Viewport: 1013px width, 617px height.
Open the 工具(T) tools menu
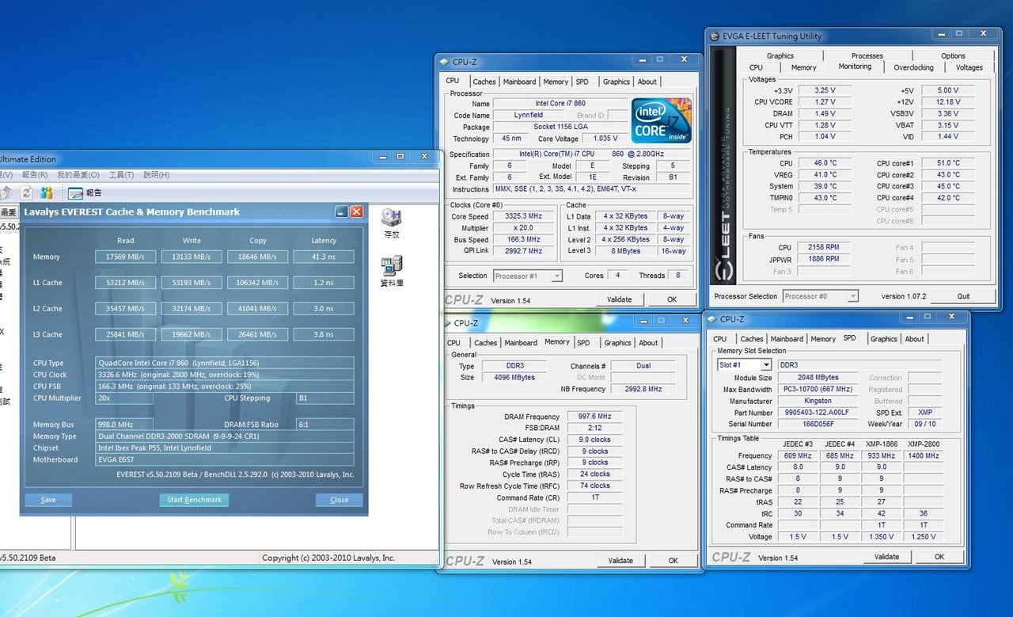pyautogui.click(x=121, y=174)
